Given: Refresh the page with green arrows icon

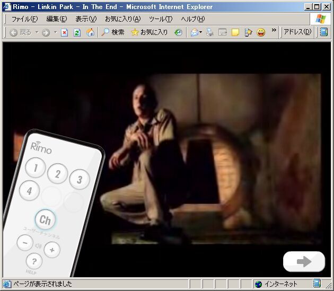Looking at the screenshot, I should [77, 32].
